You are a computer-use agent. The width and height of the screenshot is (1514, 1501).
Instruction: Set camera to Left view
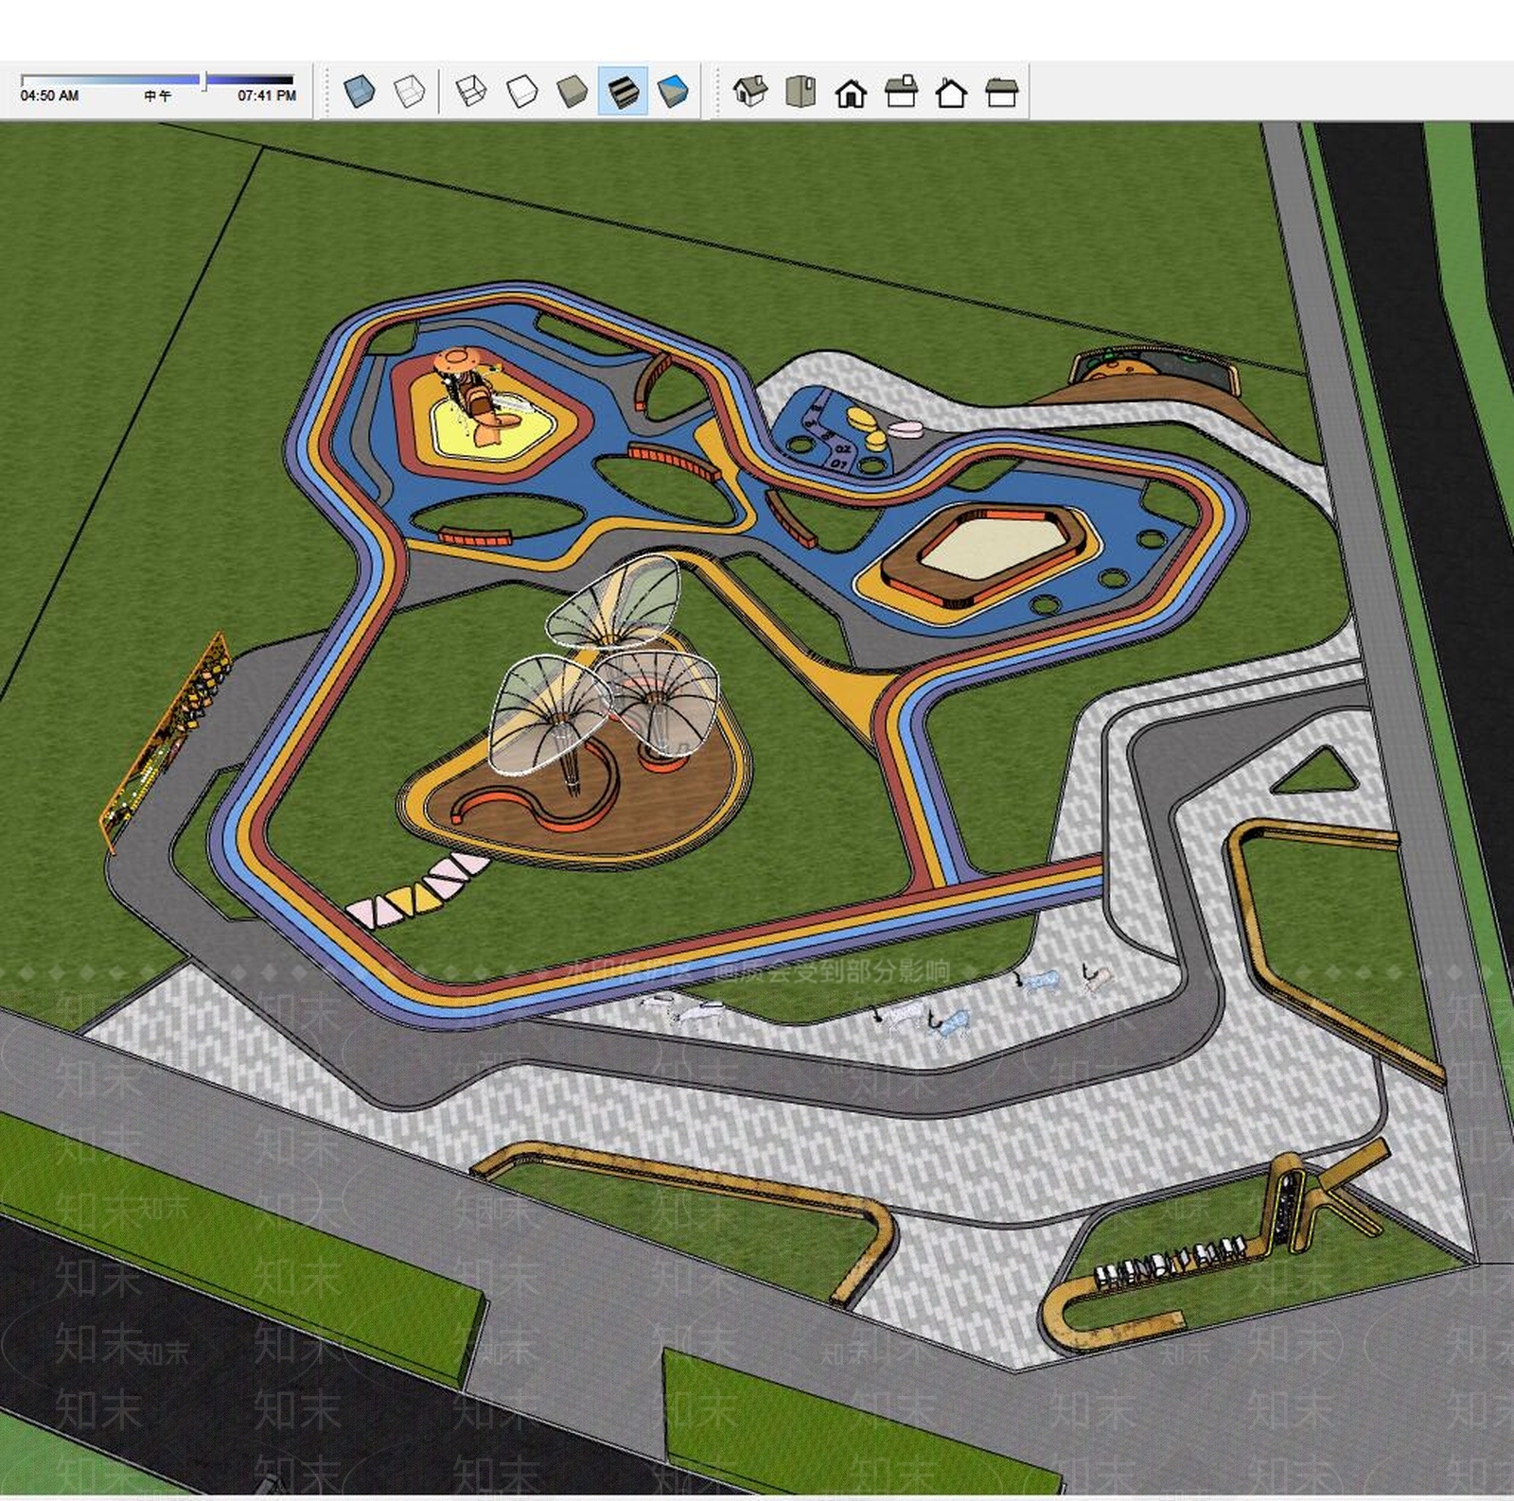[x=1001, y=92]
